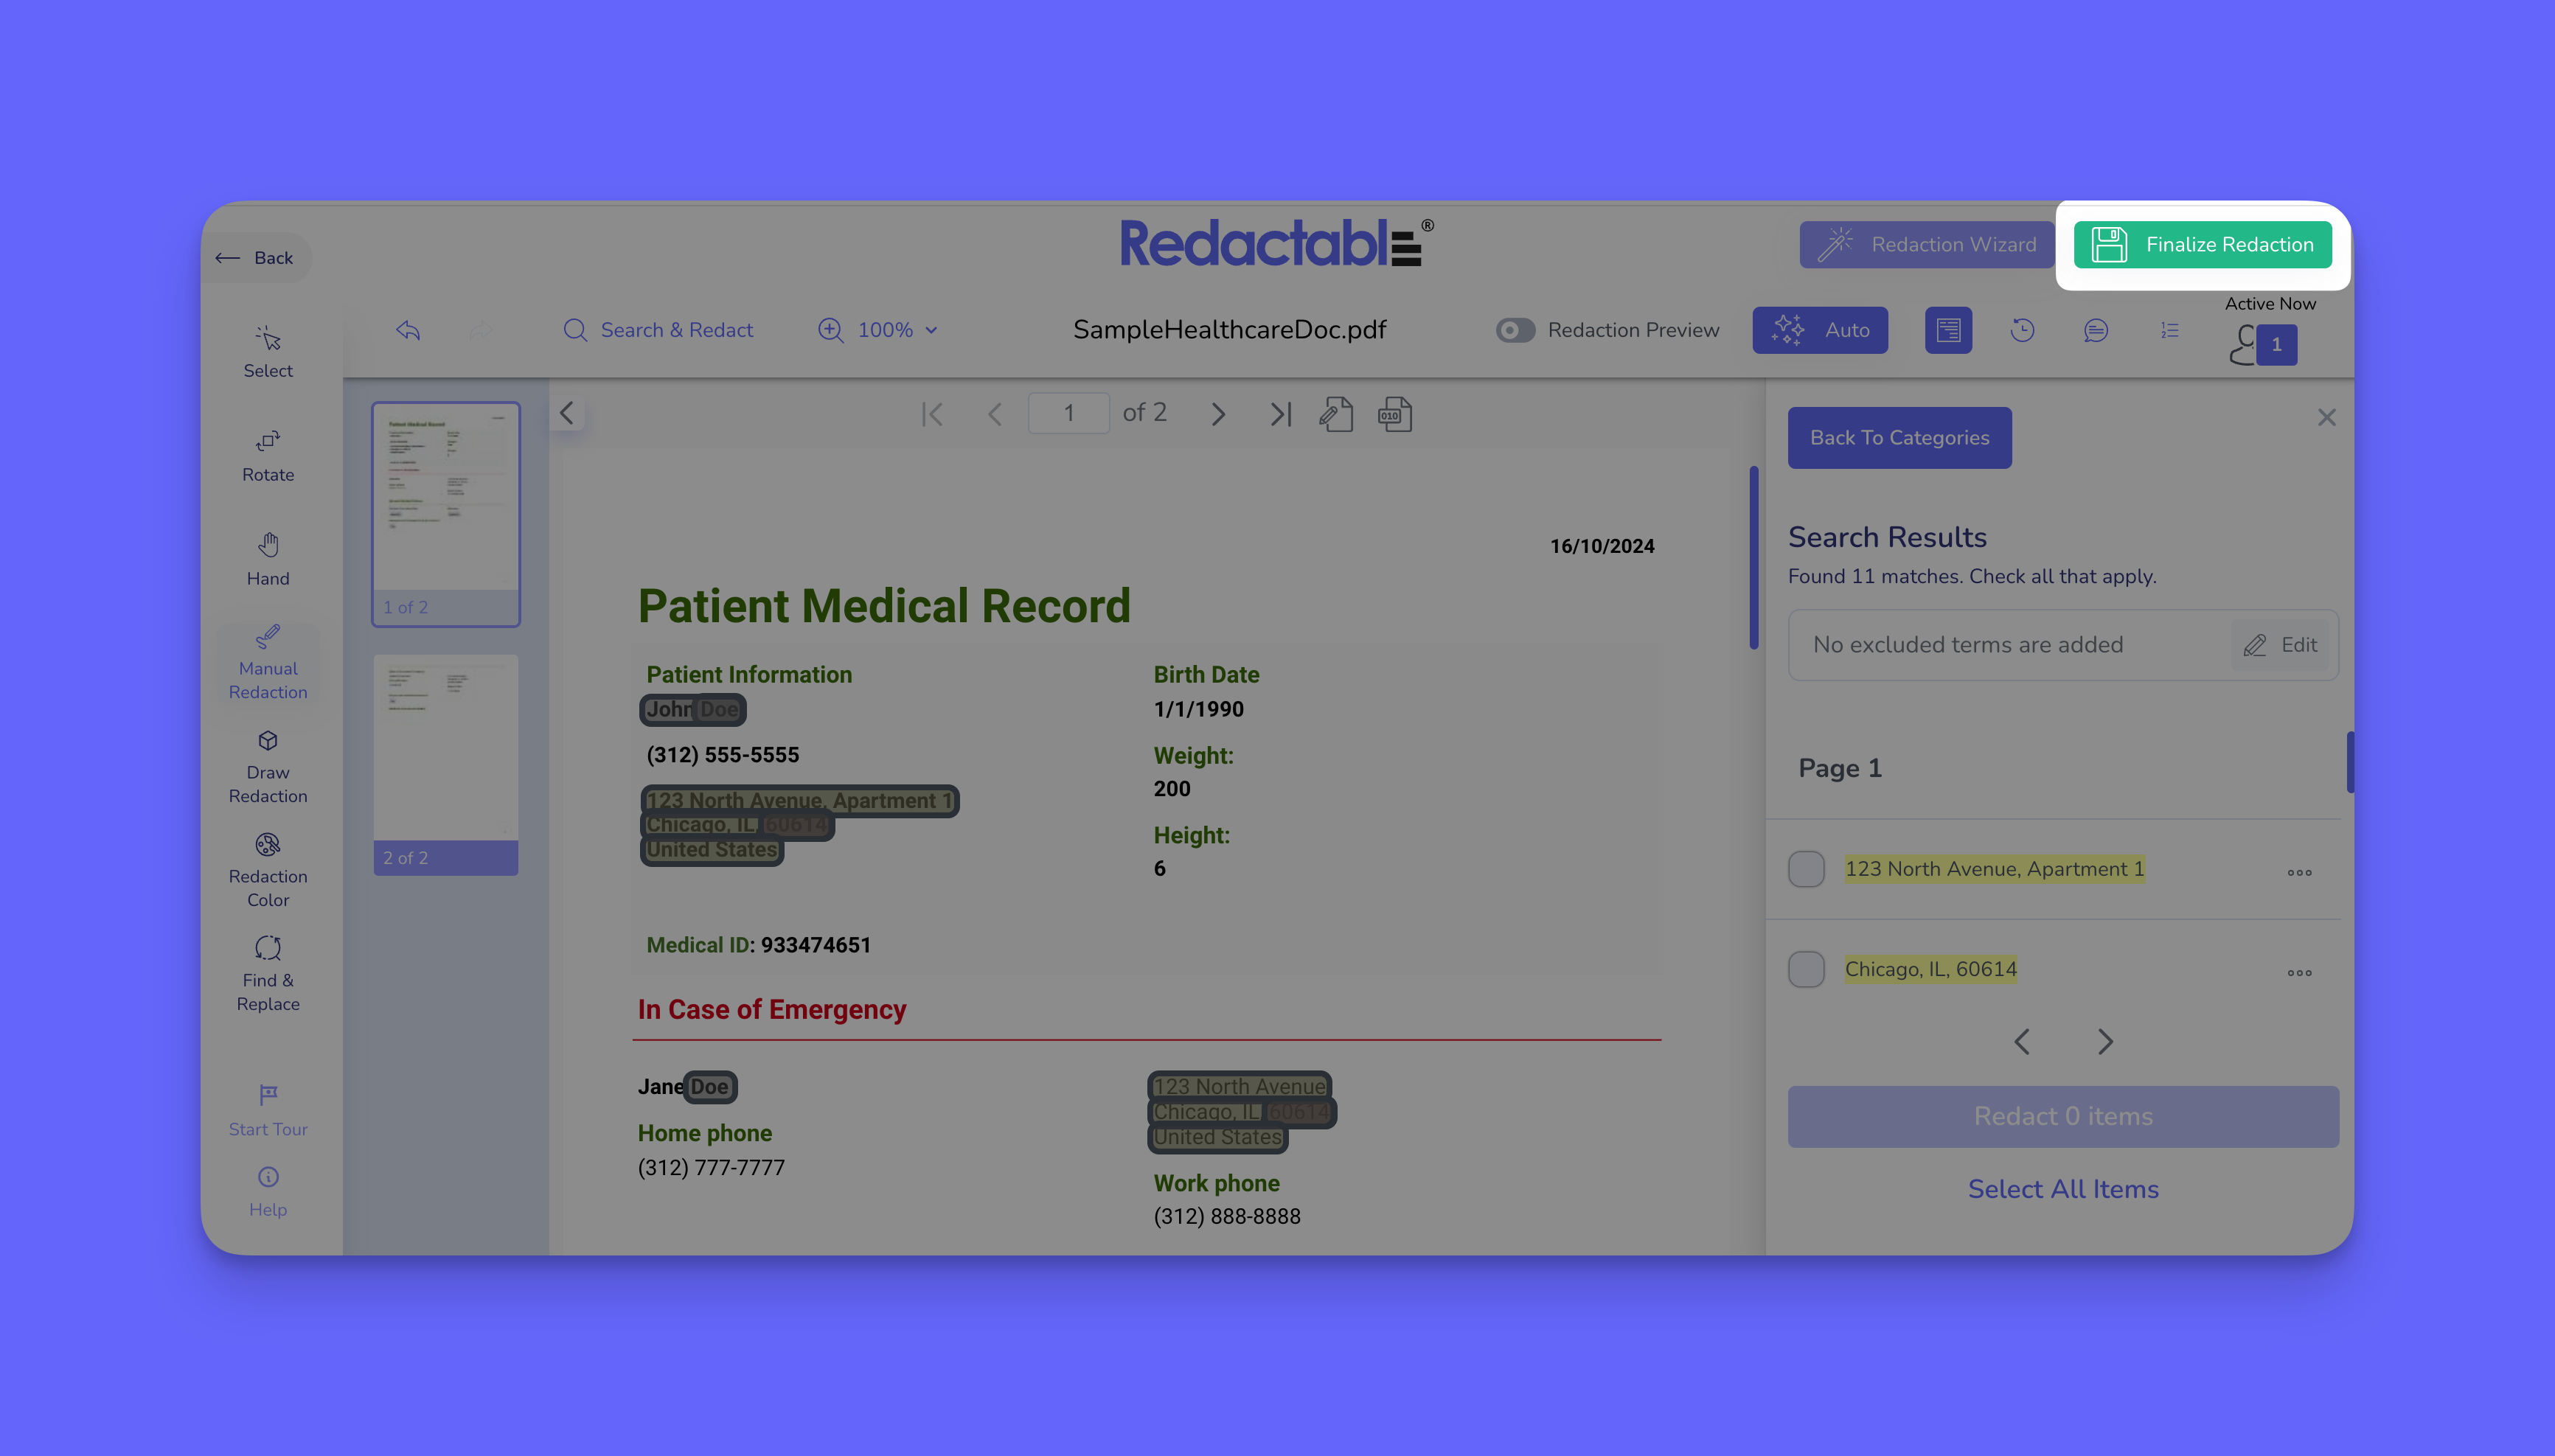
Task: Open Find & Replace tool
Action: [268, 975]
